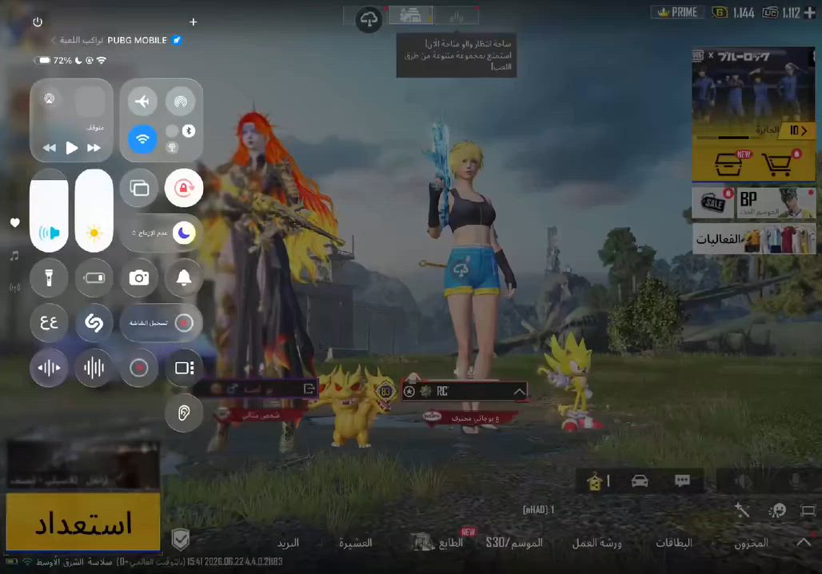Toggle the fullscreen frame icon
This screenshot has height=574, width=822.
coord(808,510)
